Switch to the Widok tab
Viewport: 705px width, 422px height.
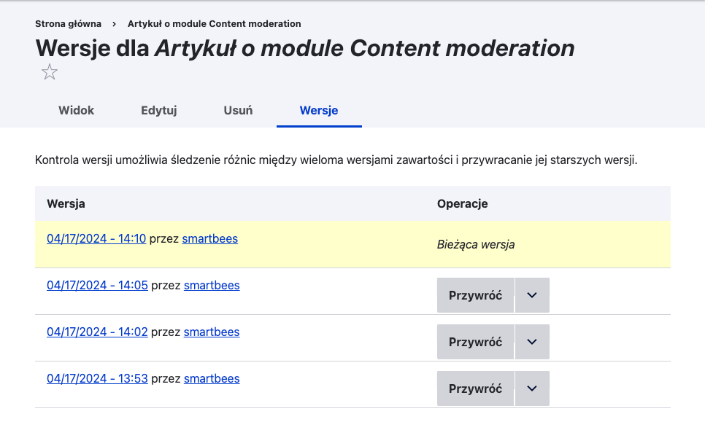coord(75,111)
